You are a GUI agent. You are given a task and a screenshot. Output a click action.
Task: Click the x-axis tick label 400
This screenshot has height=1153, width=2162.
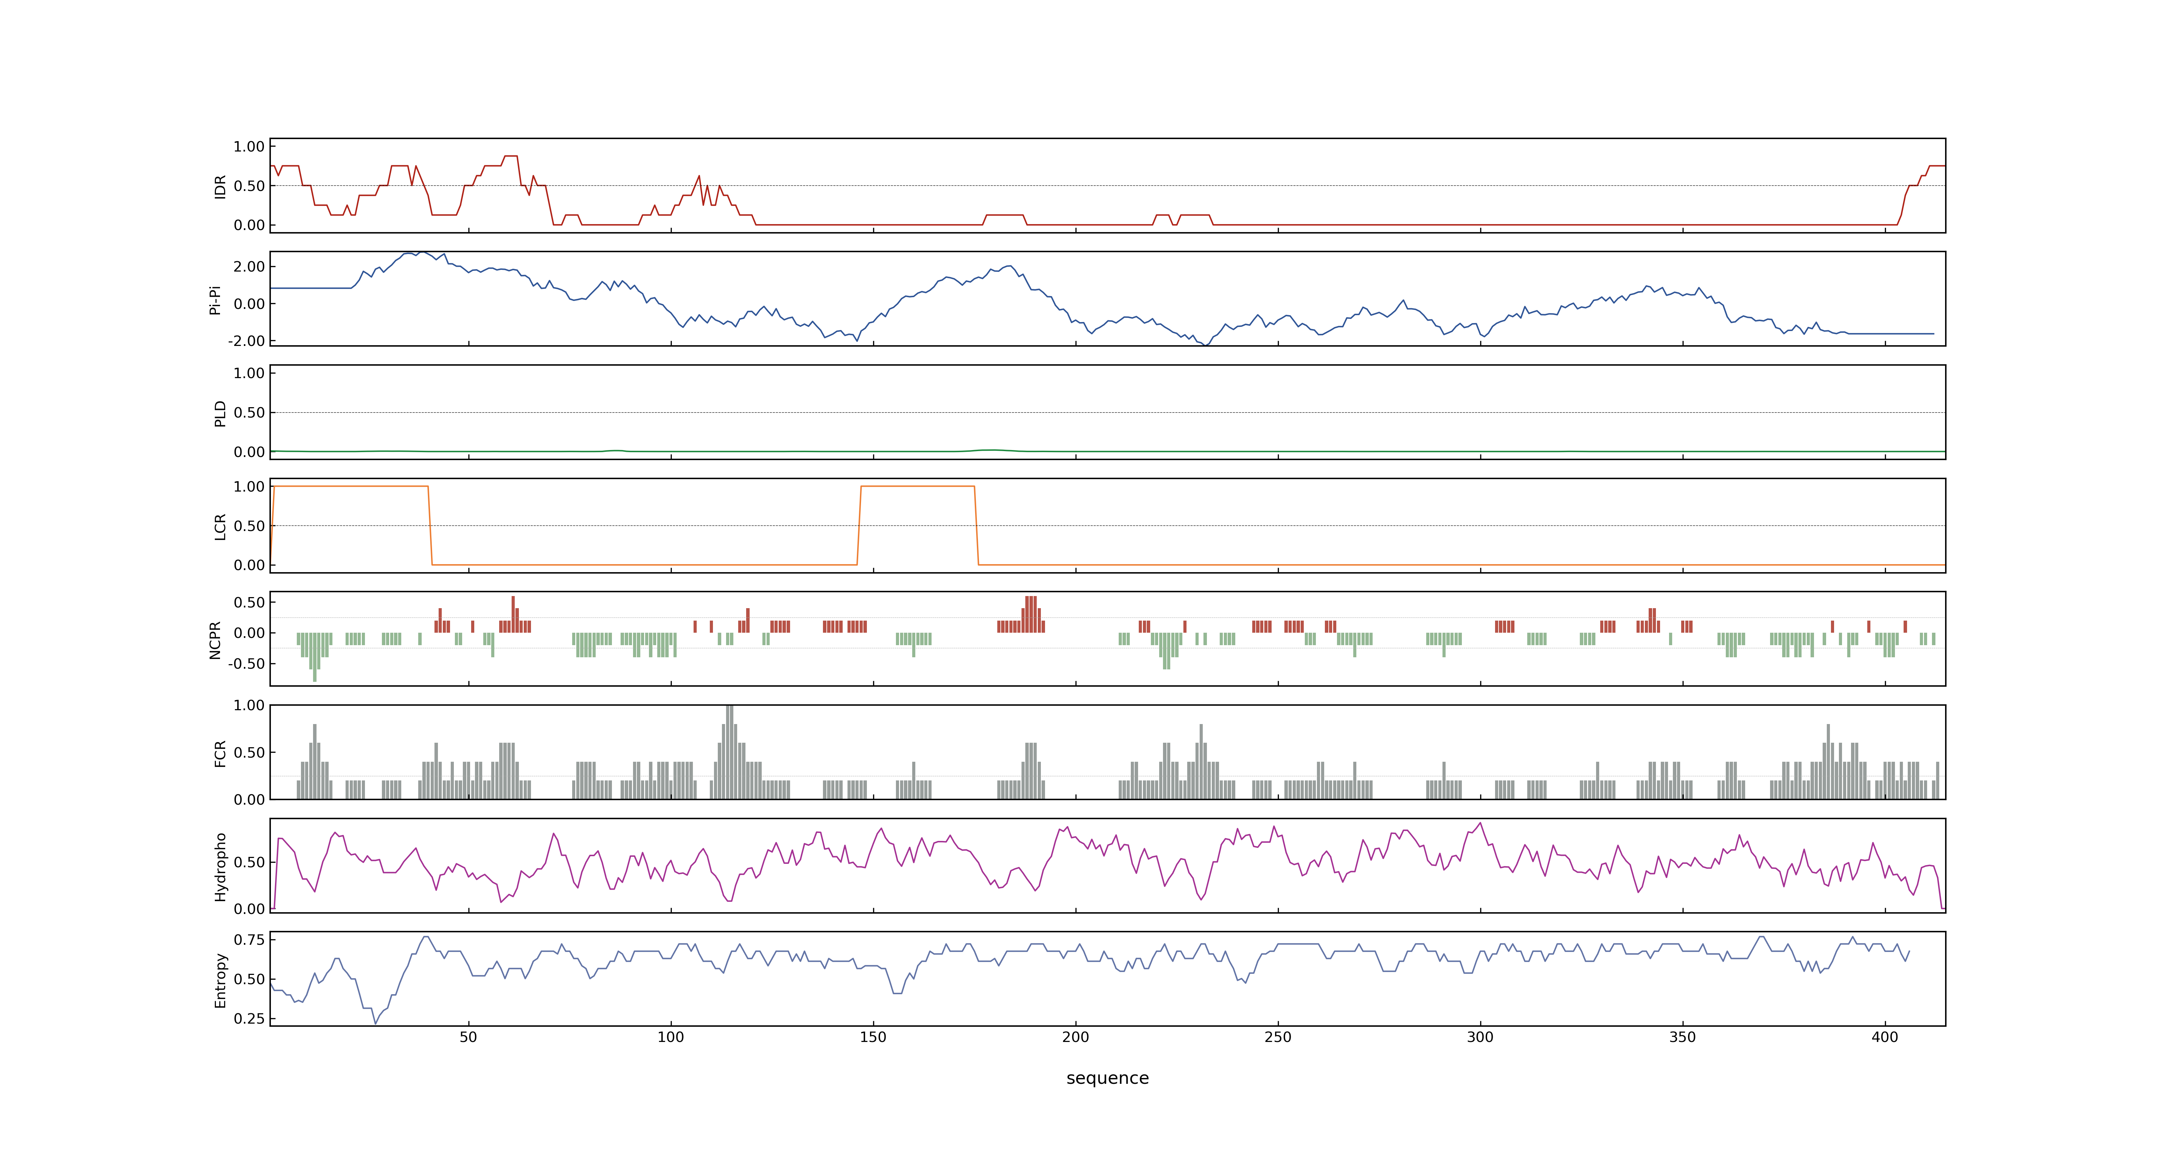pos(1884,1037)
